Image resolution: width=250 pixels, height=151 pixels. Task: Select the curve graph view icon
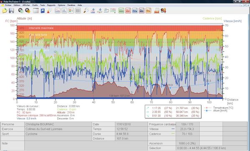58,11
